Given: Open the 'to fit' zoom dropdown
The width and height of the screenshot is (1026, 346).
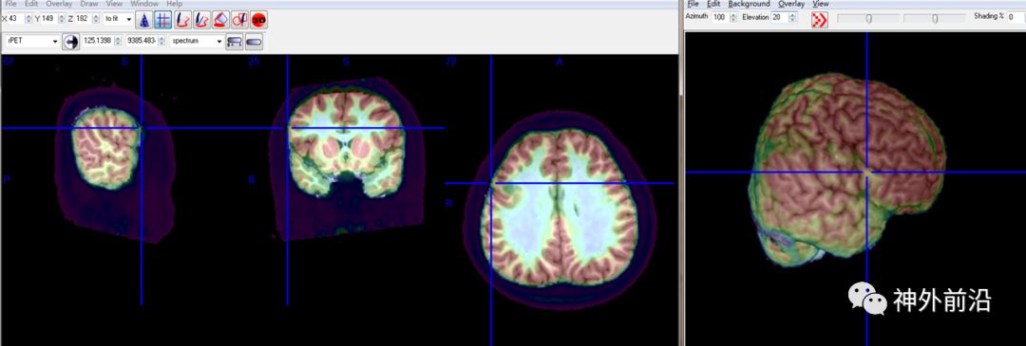Looking at the screenshot, I should [x=118, y=19].
